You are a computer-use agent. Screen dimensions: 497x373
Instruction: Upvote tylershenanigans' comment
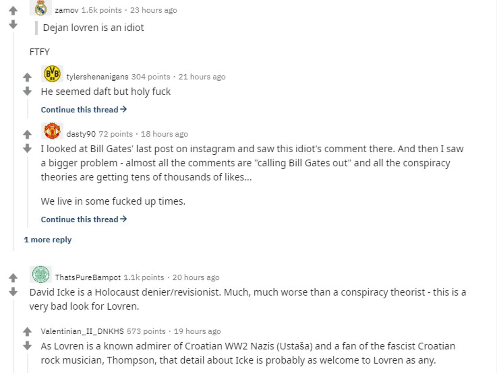[x=27, y=77]
